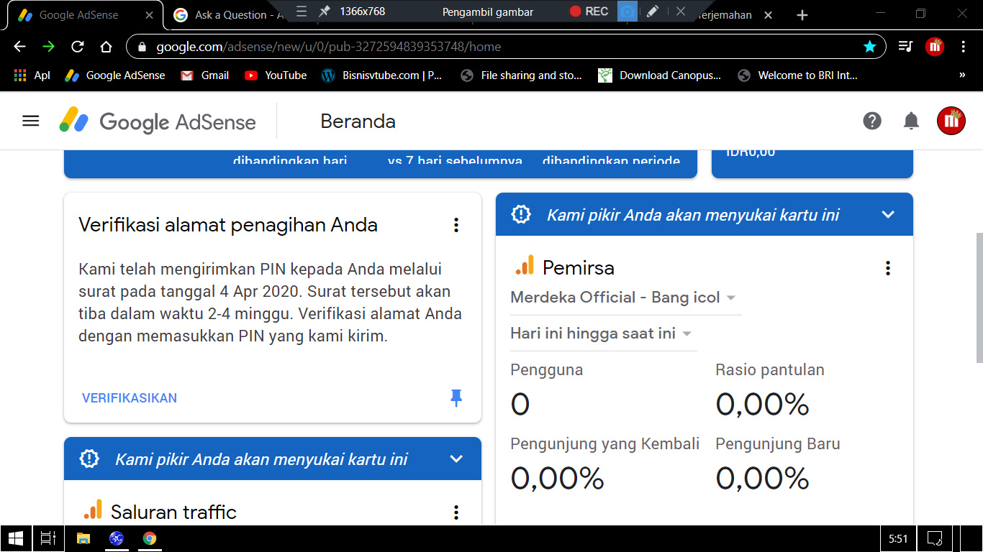Open options for Verifikasi alamat penagihan card
Screen dimensions: 983x552
pos(456,225)
